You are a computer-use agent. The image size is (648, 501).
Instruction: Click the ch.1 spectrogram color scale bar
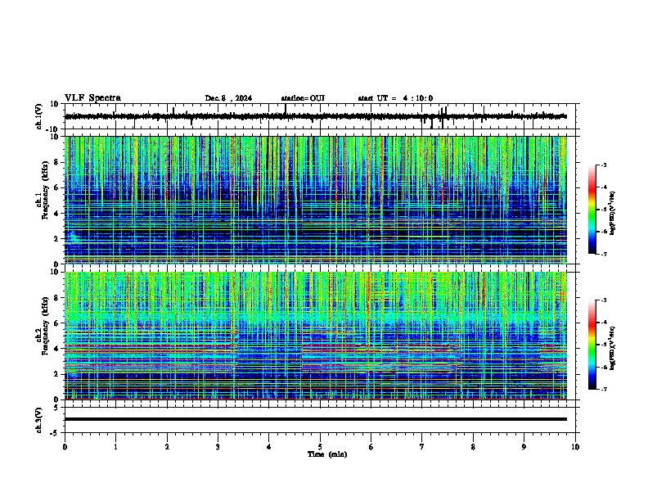pos(592,209)
